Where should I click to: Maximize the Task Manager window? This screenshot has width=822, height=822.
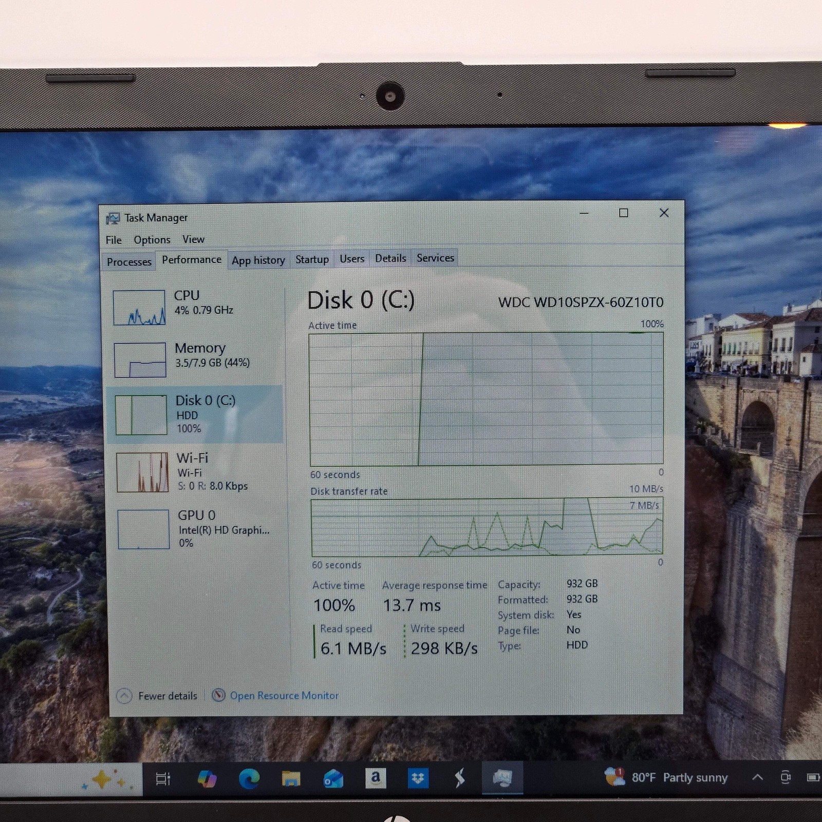(624, 213)
